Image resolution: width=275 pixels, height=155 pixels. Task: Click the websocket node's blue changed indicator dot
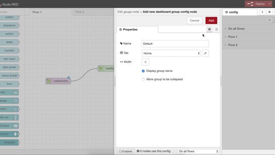point(69,77)
